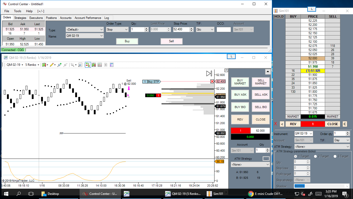
Task: Open the 5 Renko interval dropdown
Action: [32, 65]
